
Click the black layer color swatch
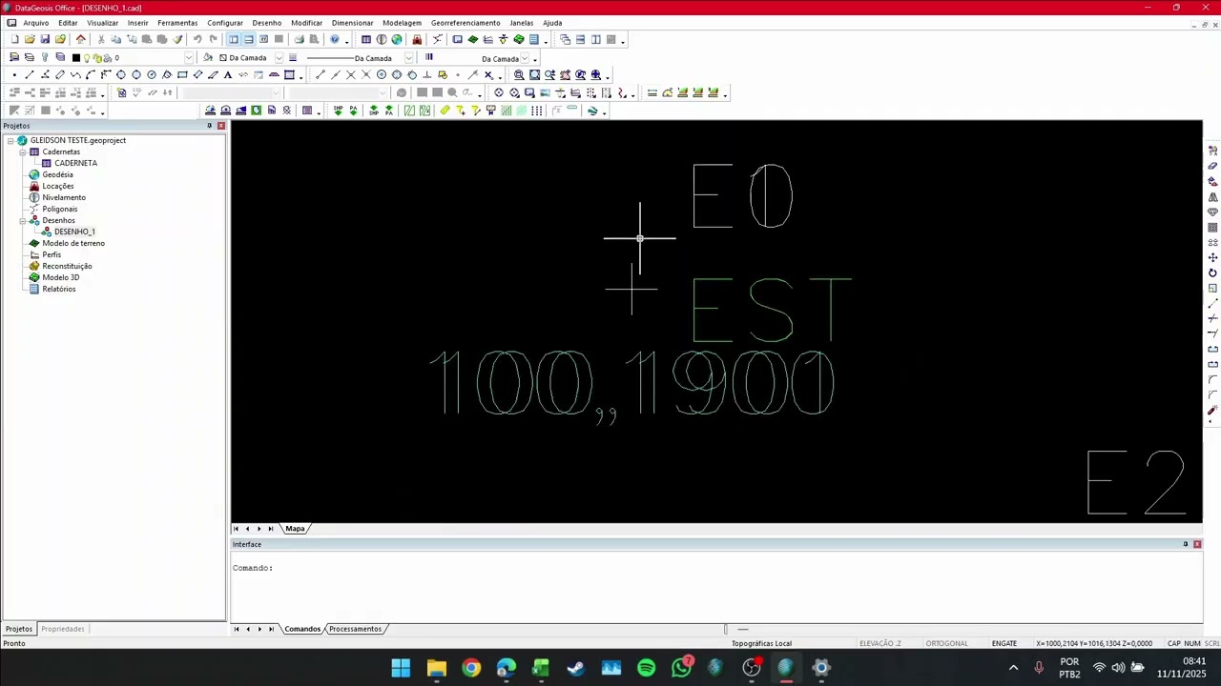point(75,58)
